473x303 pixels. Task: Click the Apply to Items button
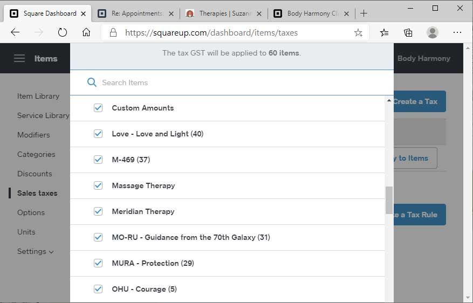pos(415,158)
